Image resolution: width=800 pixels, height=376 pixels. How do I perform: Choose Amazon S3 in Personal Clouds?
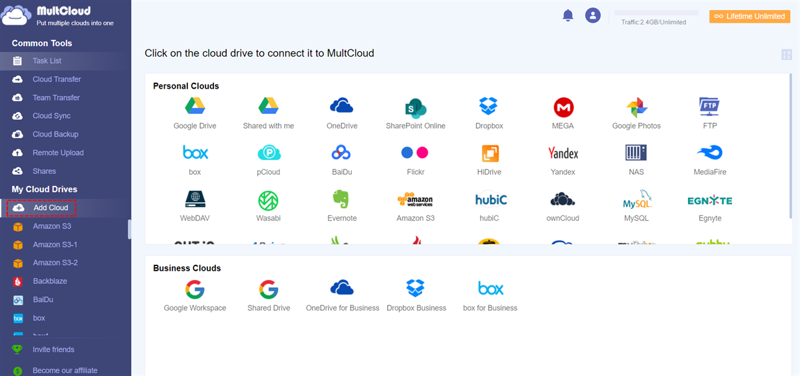click(x=415, y=205)
